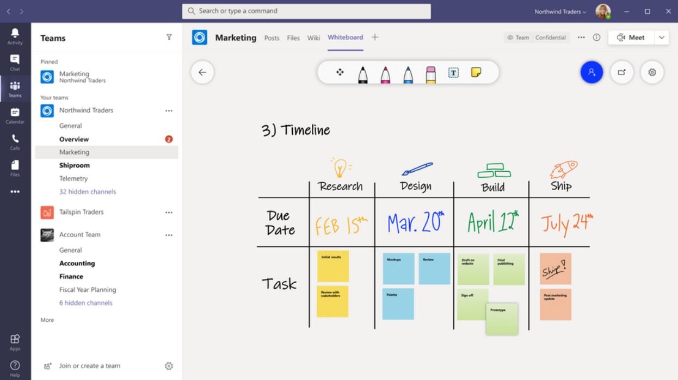
Task: Expand 32 hidden channels
Action: click(88, 192)
